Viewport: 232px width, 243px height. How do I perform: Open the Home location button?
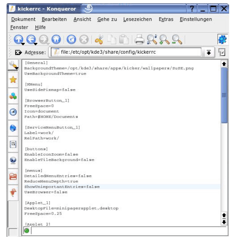coord(56,39)
